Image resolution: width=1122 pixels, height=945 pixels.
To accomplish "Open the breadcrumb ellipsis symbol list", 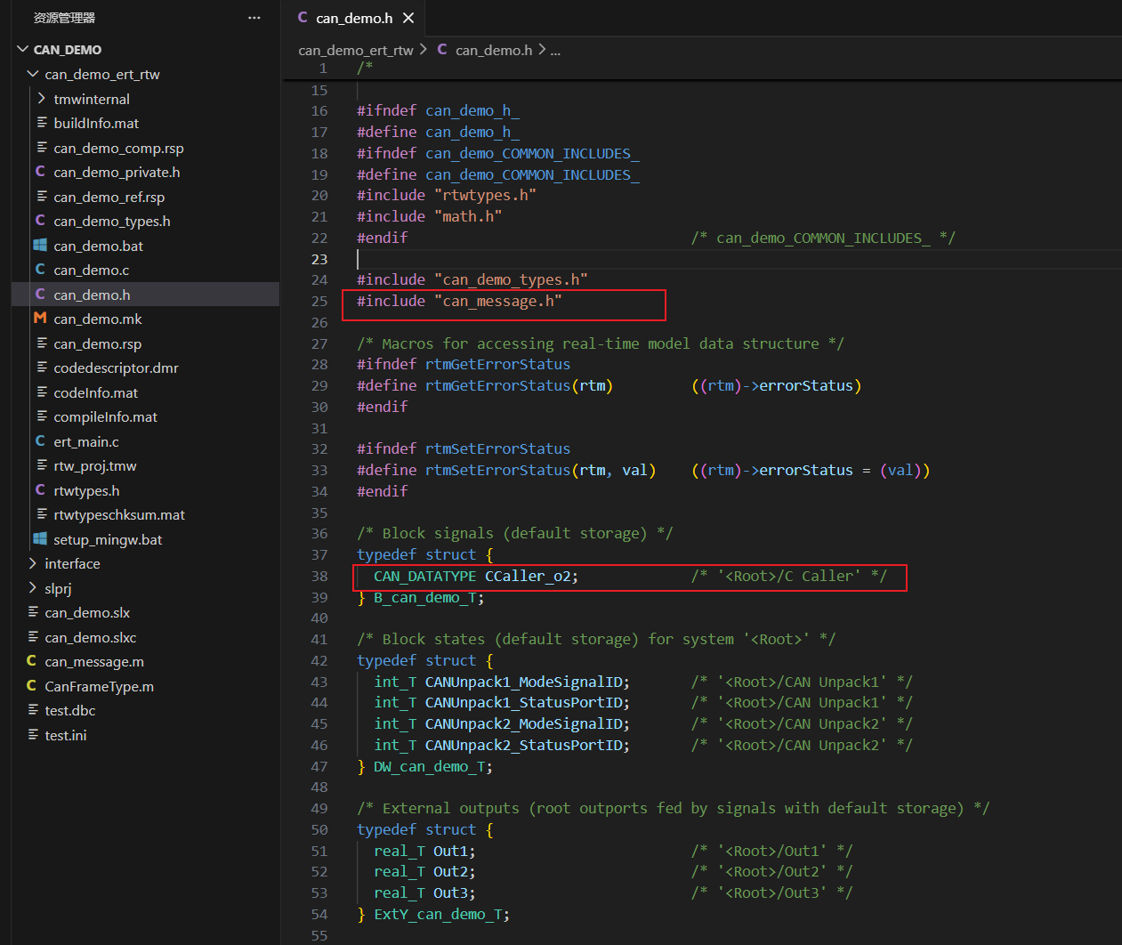I will tap(555, 50).
